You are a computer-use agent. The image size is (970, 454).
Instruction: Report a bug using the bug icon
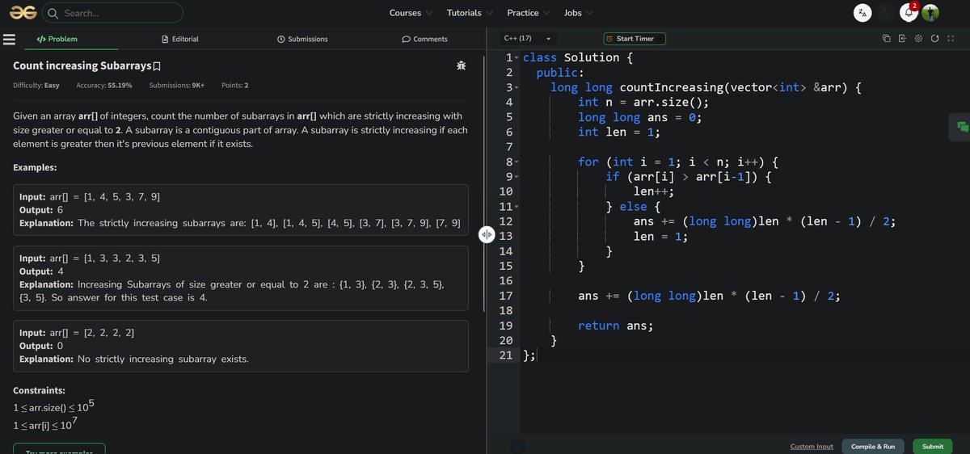pos(461,65)
